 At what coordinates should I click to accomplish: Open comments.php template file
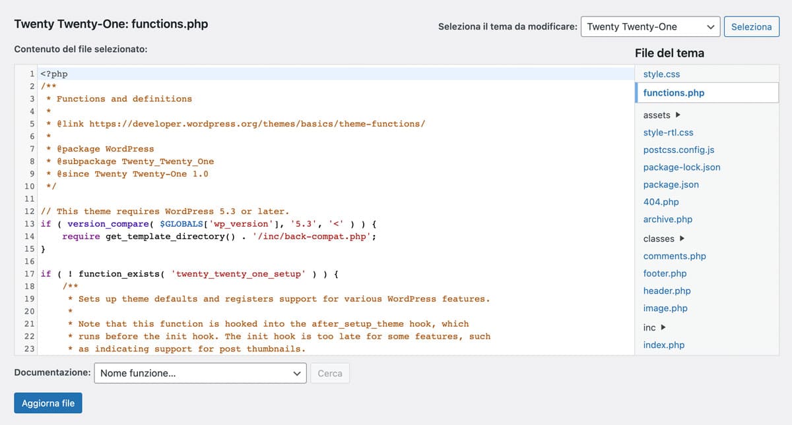(x=675, y=256)
